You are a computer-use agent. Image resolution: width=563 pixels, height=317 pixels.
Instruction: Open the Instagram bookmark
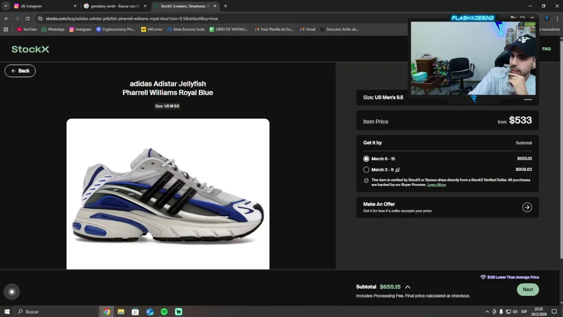tap(80, 29)
